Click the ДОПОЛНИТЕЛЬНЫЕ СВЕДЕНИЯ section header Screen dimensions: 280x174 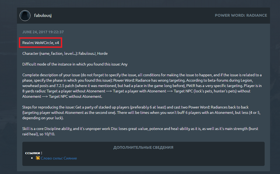(143, 147)
